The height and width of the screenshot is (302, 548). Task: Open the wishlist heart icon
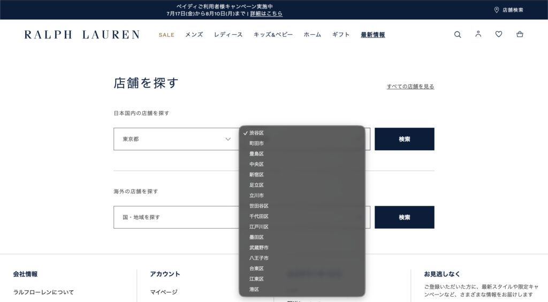[499, 34]
